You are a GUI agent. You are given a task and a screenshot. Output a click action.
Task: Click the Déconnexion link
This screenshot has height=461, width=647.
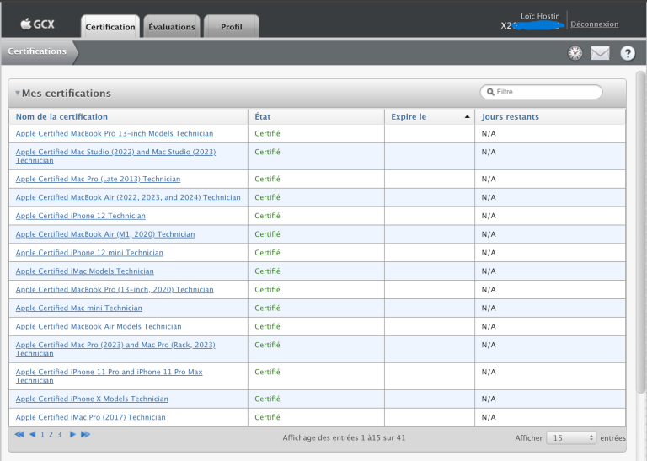(595, 24)
